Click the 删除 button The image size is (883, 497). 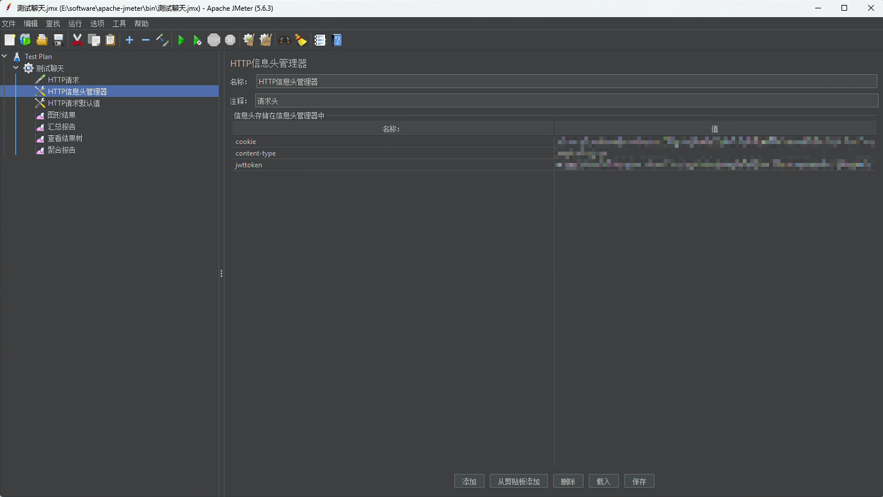tap(568, 481)
